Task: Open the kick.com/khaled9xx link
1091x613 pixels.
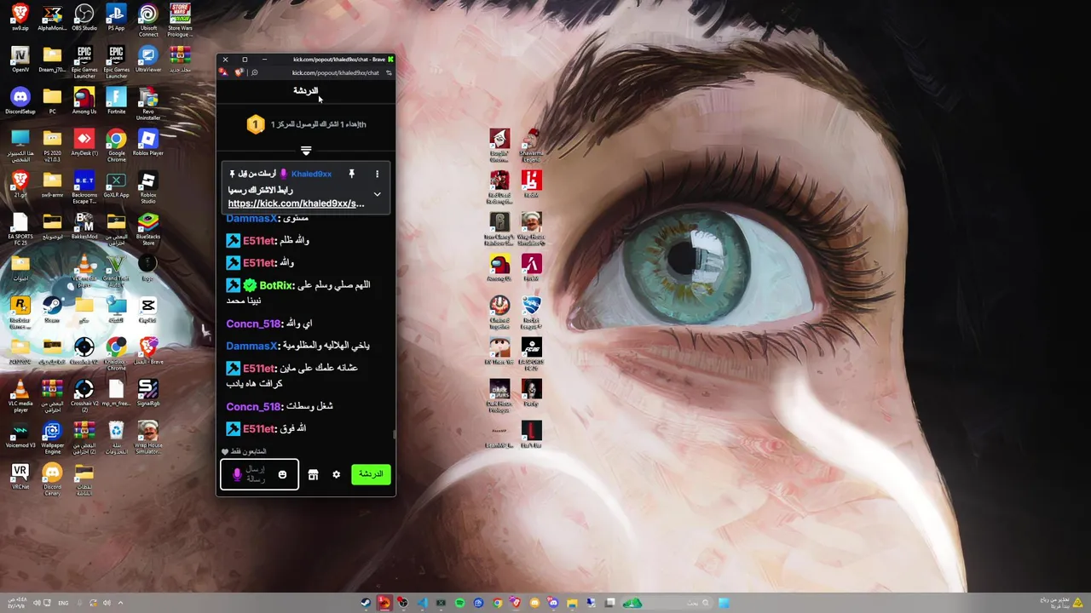Action: click(296, 203)
